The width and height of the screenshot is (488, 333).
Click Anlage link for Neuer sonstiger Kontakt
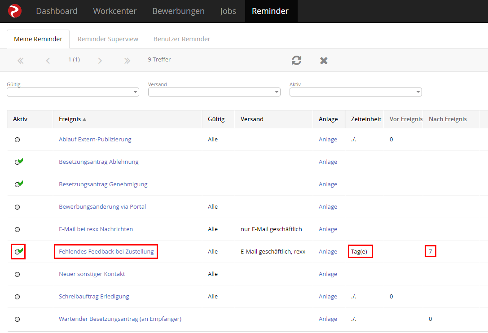point(328,274)
